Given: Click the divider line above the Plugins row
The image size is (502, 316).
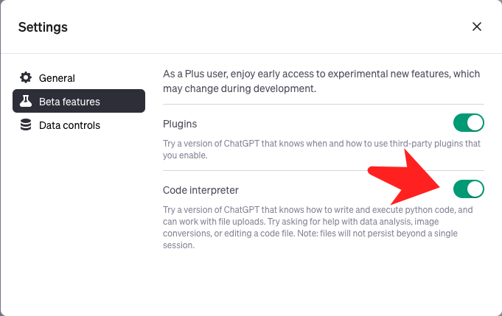Looking at the screenshot, I should [x=324, y=105].
